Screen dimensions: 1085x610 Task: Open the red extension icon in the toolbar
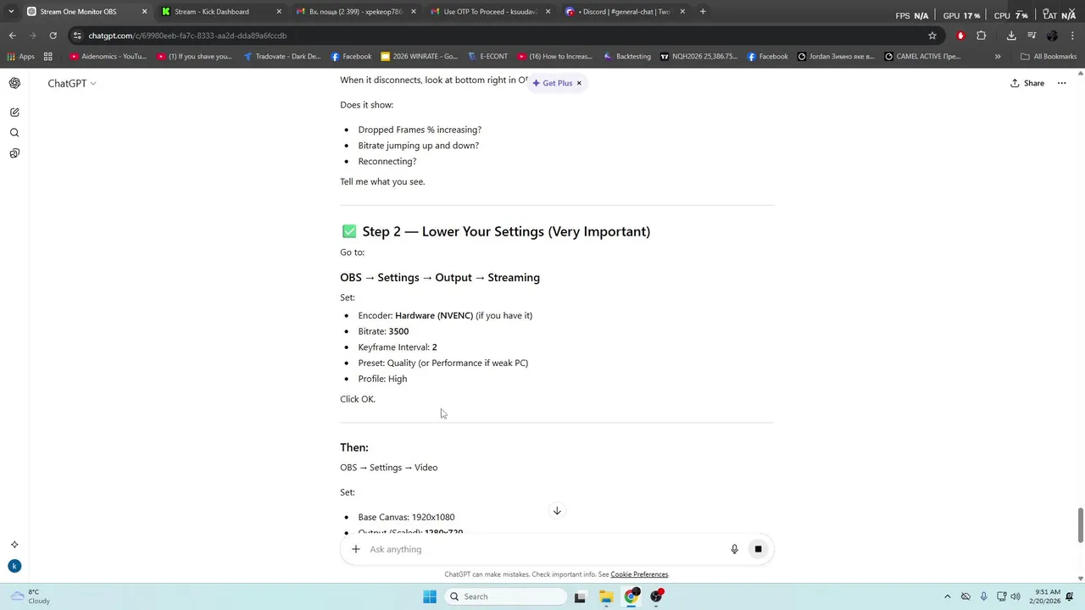click(960, 36)
